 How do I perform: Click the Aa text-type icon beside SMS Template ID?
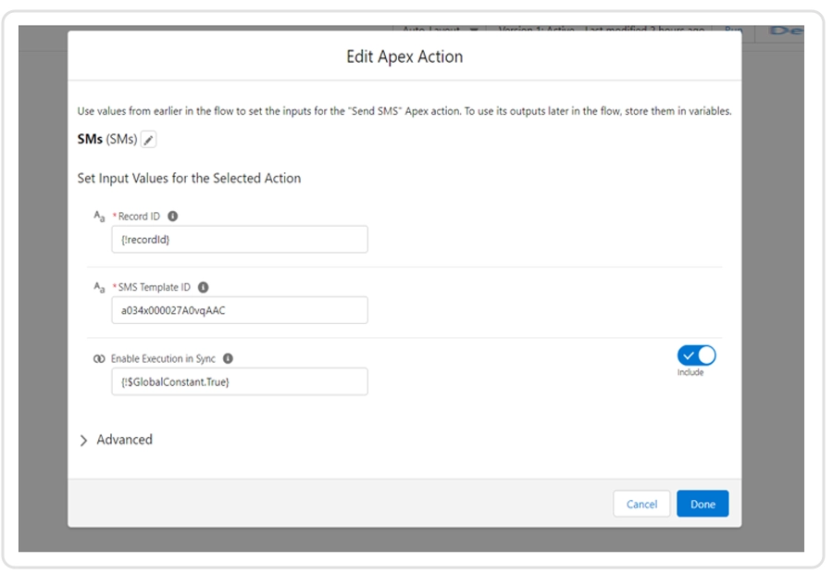99,287
